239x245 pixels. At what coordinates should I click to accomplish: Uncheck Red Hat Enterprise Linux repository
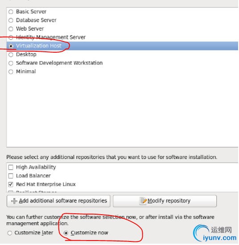click(11, 185)
